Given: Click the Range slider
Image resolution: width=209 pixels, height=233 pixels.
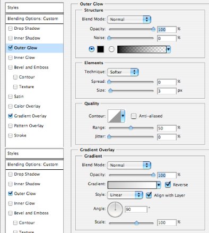Looking at the screenshot, I should [x=132, y=128].
